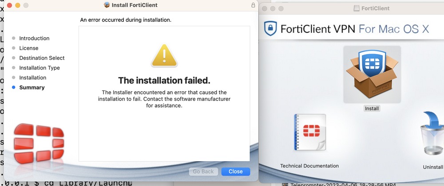The width and height of the screenshot is (444, 186).
Task: Click the License step in installer sidebar
Action: (x=28, y=48)
